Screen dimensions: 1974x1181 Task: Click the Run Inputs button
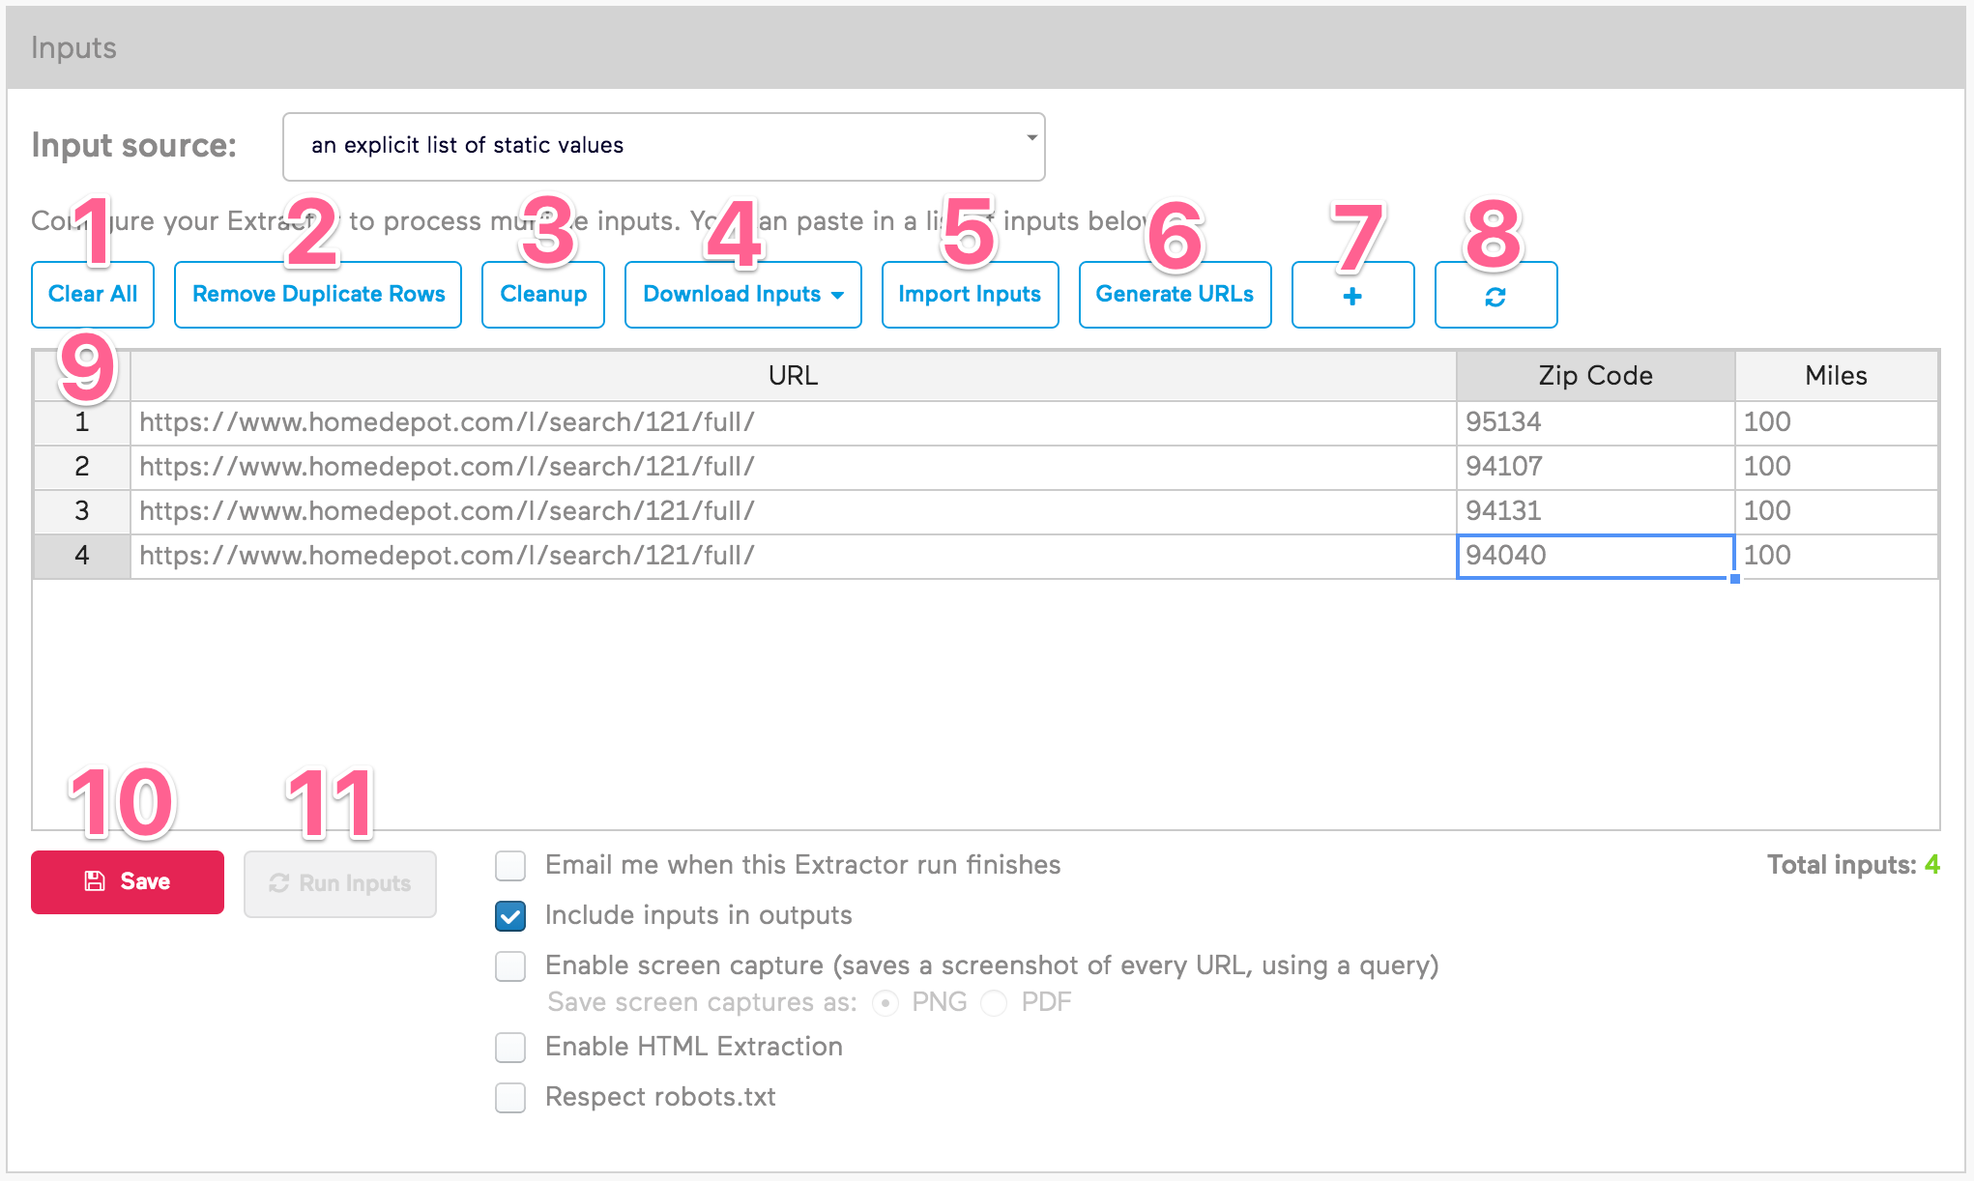339,881
